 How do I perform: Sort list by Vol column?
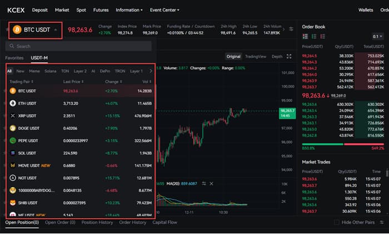pyautogui.click(x=147, y=82)
